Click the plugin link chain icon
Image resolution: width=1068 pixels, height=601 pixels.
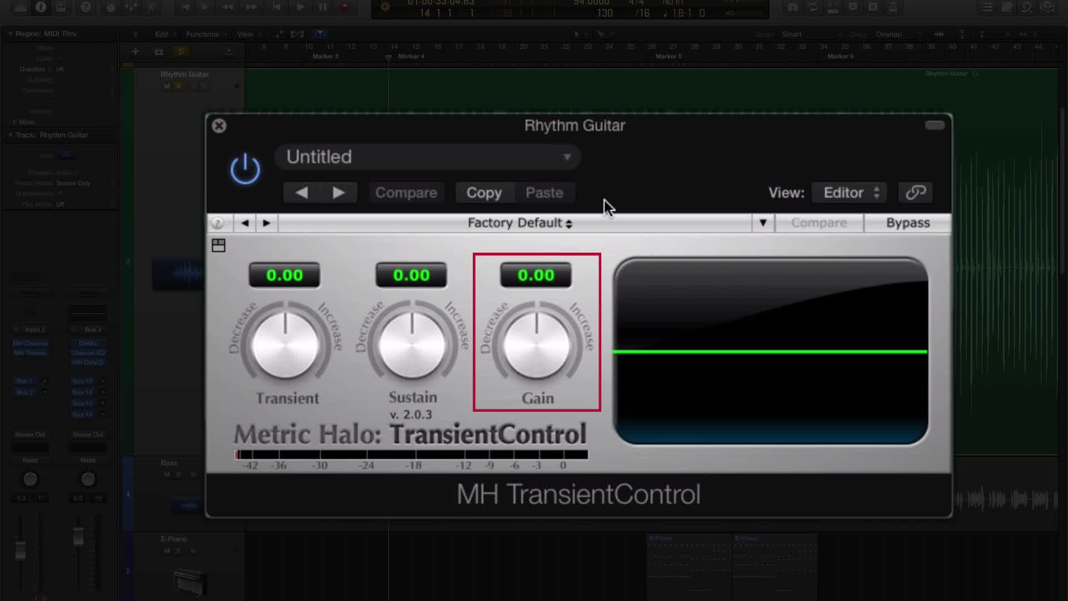click(916, 193)
